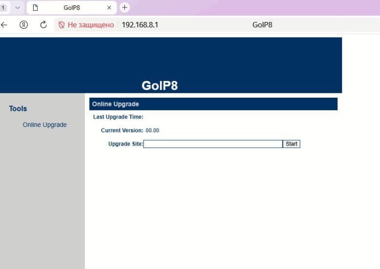Click the 'Не защищено' security label
Screen dimensions: 380x269
point(91,25)
